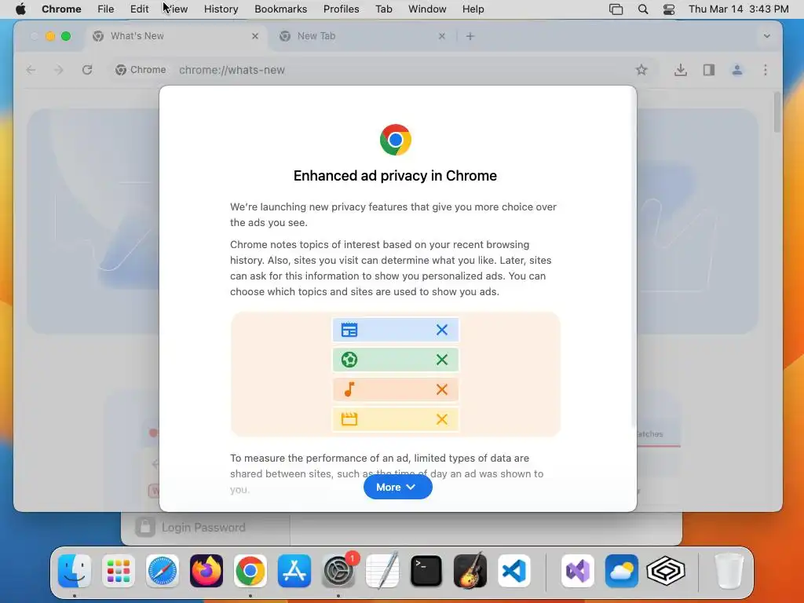Expand the tab search dropdown arrow
Image resolution: width=804 pixels, height=603 pixels.
point(766,36)
